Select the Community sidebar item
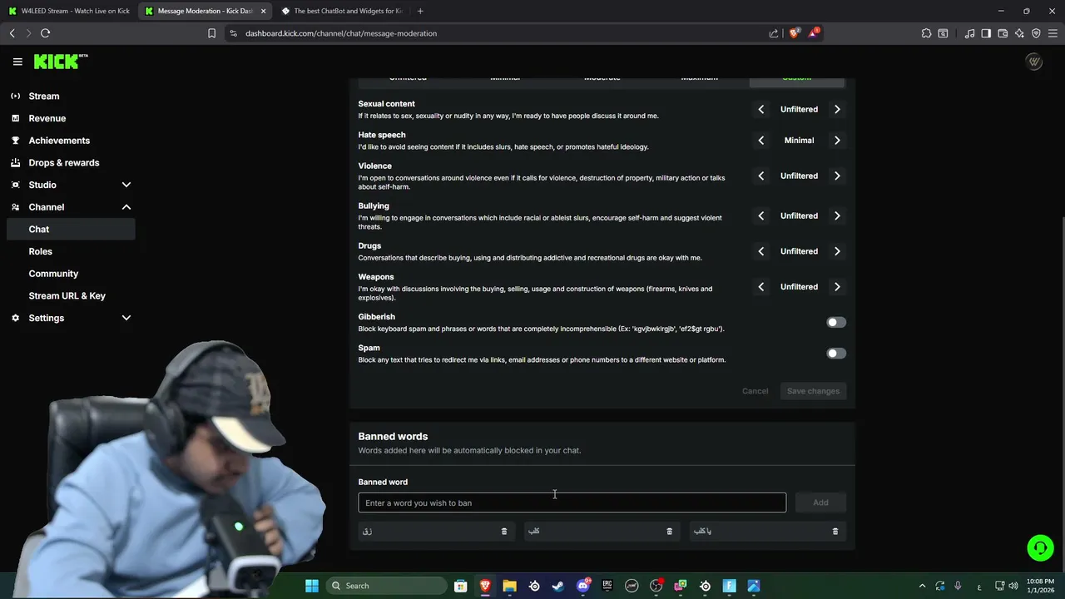1065x599 pixels. tap(71, 274)
